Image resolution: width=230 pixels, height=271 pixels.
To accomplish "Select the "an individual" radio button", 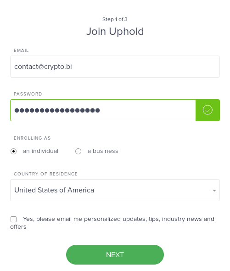I will tap(13, 152).
